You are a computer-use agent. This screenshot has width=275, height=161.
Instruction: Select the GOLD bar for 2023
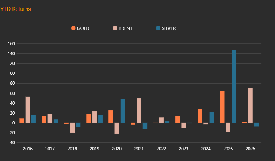tap(177, 119)
